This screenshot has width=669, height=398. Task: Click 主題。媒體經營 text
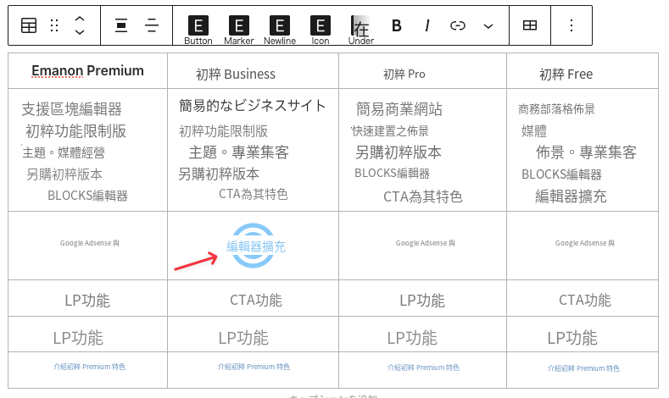pos(64,152)
